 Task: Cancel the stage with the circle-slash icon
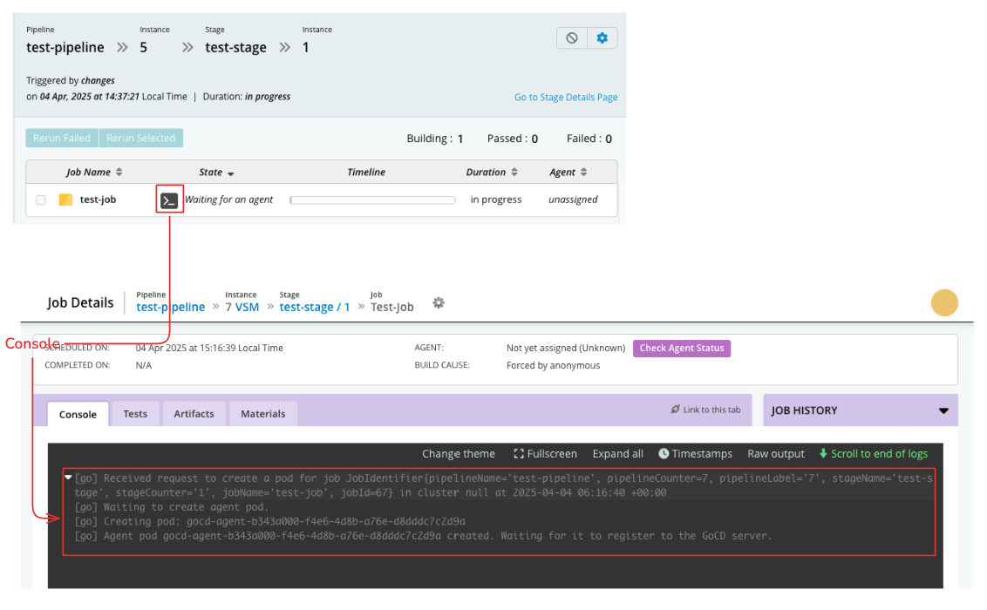point(572,37)
